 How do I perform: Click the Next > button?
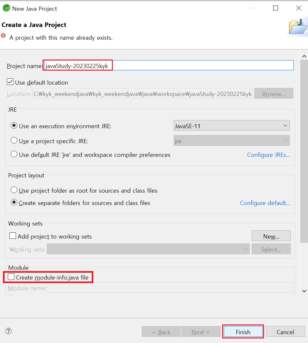coord(201,332)
